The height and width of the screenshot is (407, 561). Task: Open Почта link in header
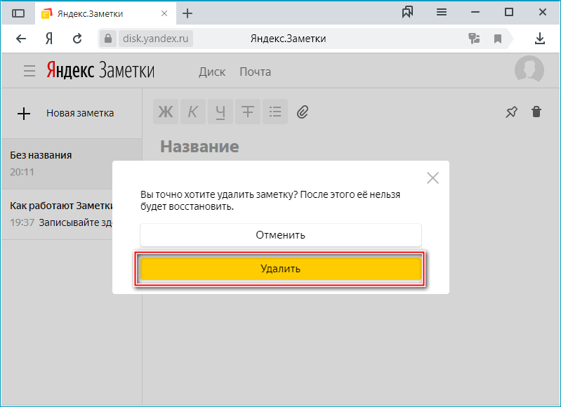click(255, 72)
